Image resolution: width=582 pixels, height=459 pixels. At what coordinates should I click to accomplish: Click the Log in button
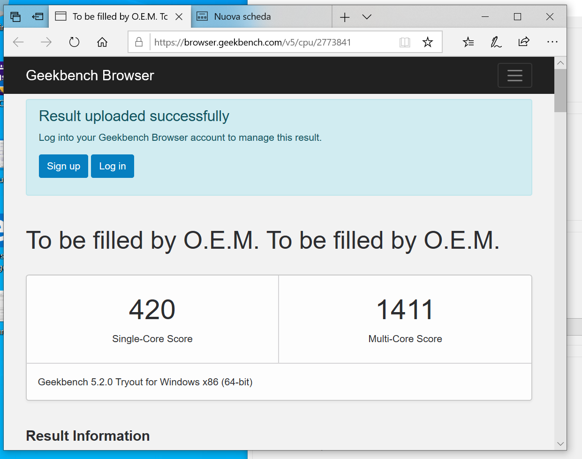(x=113, y=166)
